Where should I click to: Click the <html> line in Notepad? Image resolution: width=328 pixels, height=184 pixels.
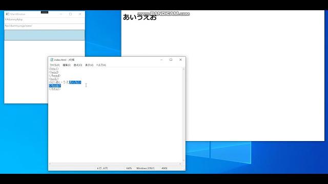coord(54,69)
